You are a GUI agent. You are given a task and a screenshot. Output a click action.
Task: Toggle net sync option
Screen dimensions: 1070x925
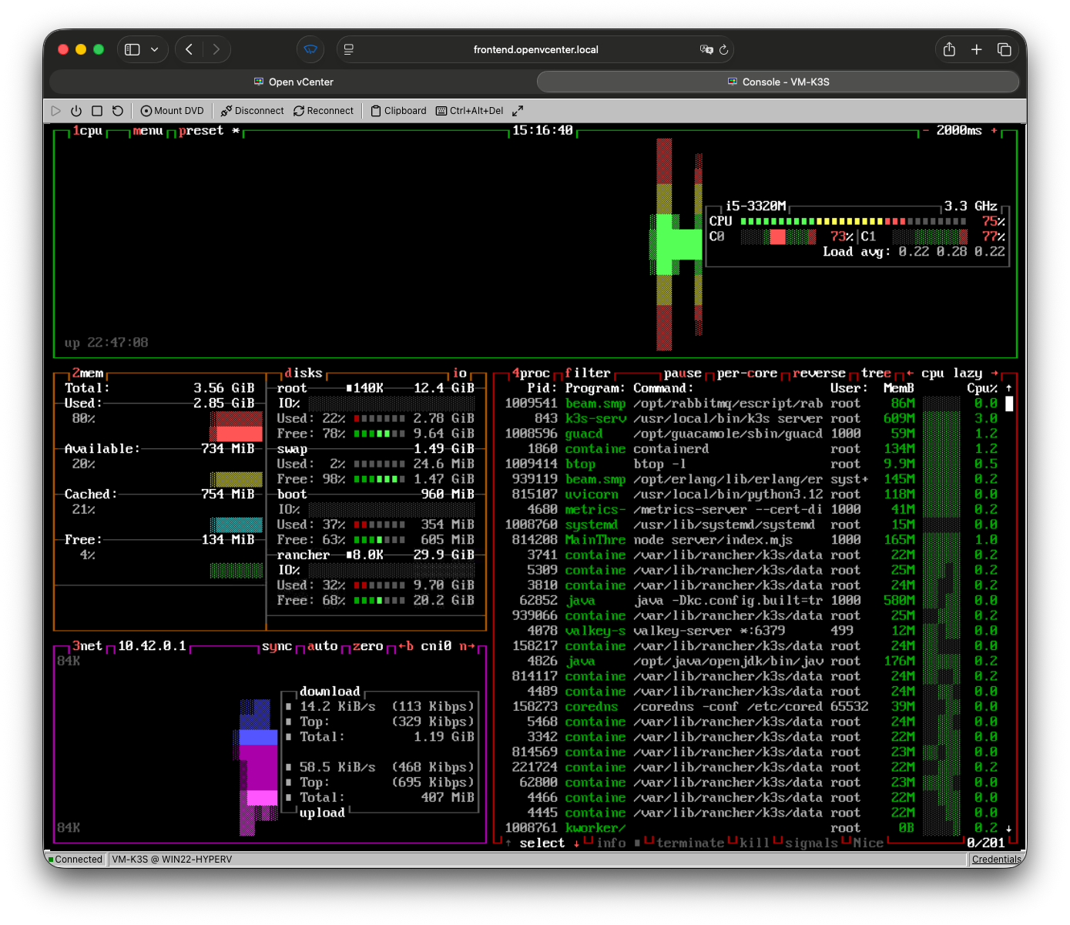point(277,646)
